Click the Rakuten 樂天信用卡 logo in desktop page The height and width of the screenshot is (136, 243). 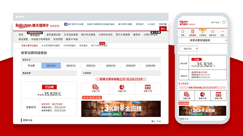tap(32, 26)
